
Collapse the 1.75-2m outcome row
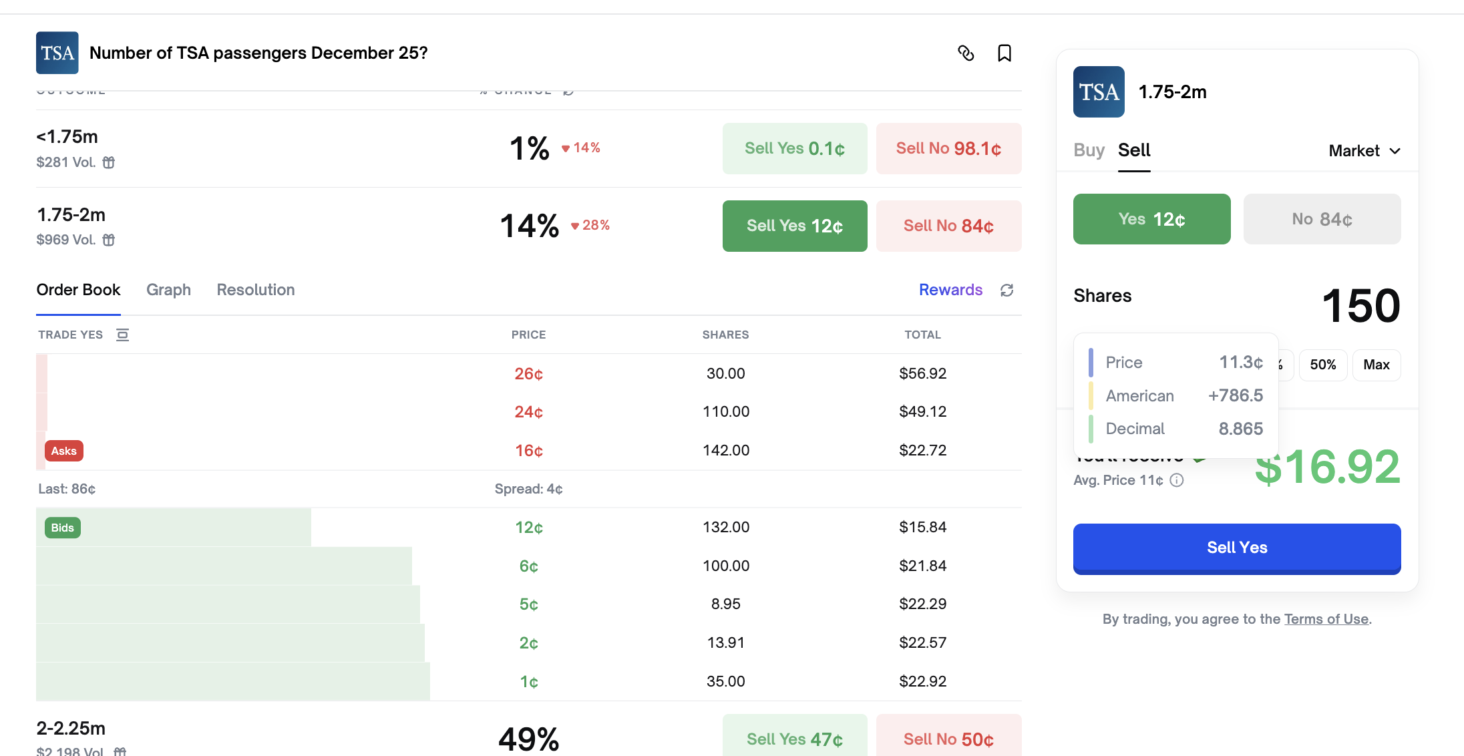pos(267,226)
